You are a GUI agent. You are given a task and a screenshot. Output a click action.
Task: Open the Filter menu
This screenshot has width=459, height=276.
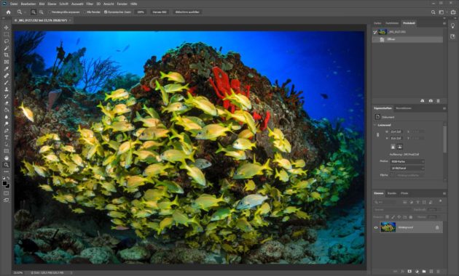(x=90, y=4)
